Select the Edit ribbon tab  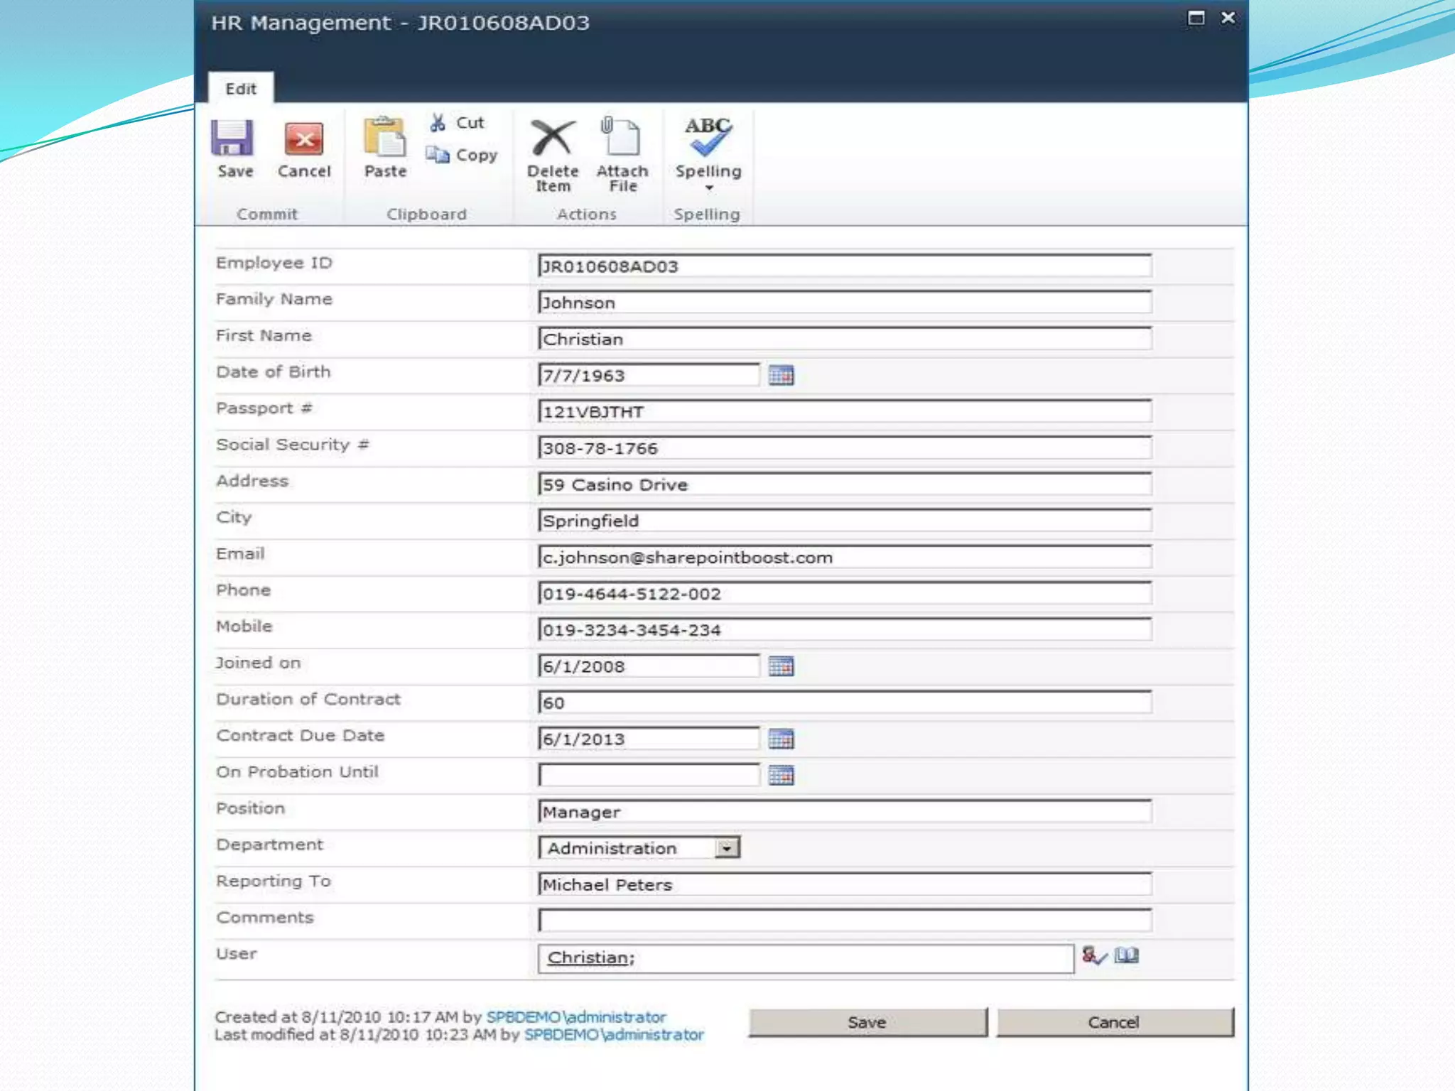240,89
